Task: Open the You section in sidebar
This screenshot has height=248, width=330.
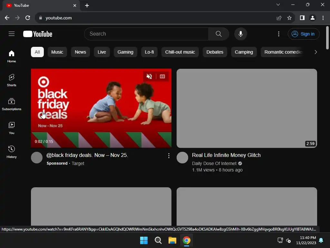Action: 12,128
